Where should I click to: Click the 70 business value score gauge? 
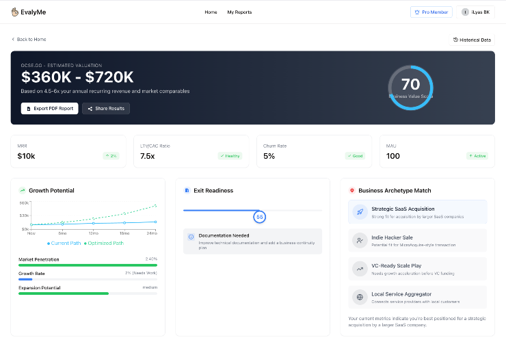tap(410, 88)
